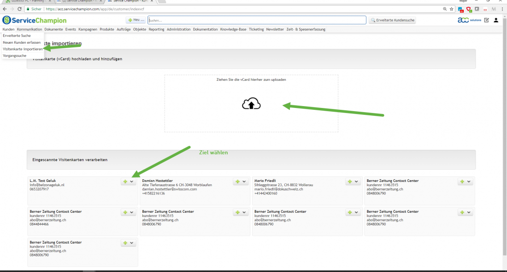Image resolution: width=507 pixels, height=272 pixels.
Task: Open the task checklist icon in header
Action: (x=487, y=20)
